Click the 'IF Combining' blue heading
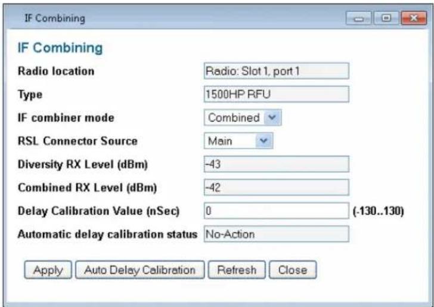This screenshot has height=307, width=434. pos(60,48)
